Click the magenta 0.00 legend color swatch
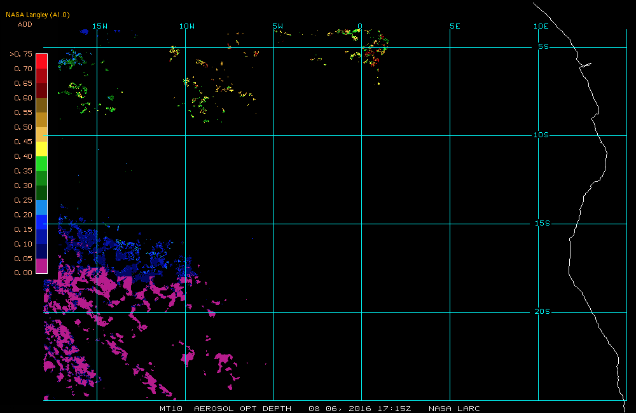The width and height of the screenshot is (636, 413). [42, 266]
